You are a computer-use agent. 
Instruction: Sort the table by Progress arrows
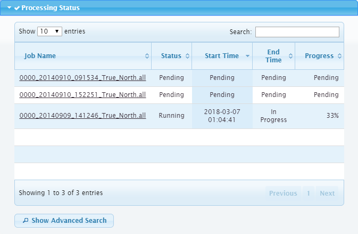[x=339, y=56]
